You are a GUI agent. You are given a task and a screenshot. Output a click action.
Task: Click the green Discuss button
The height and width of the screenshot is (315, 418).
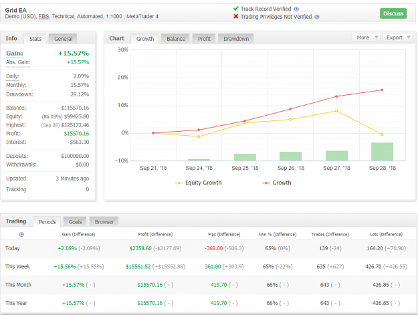tap(393, 13)
